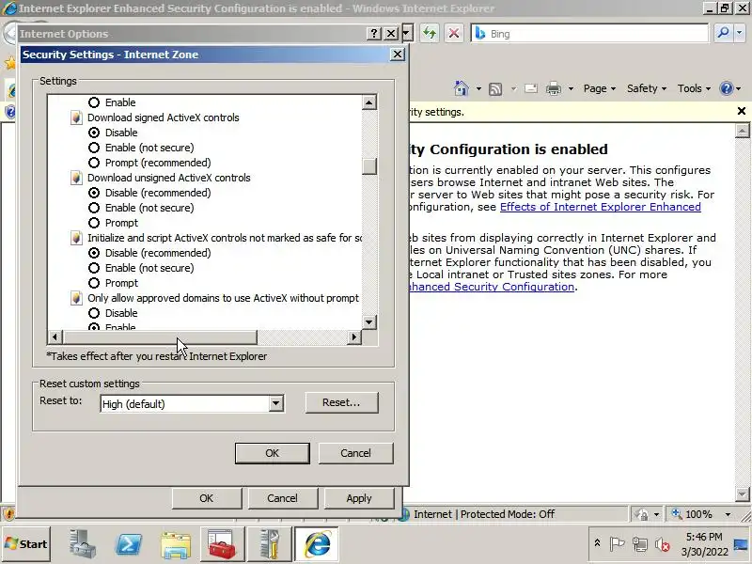Open the Safety menu

click(x=647, y=88)
